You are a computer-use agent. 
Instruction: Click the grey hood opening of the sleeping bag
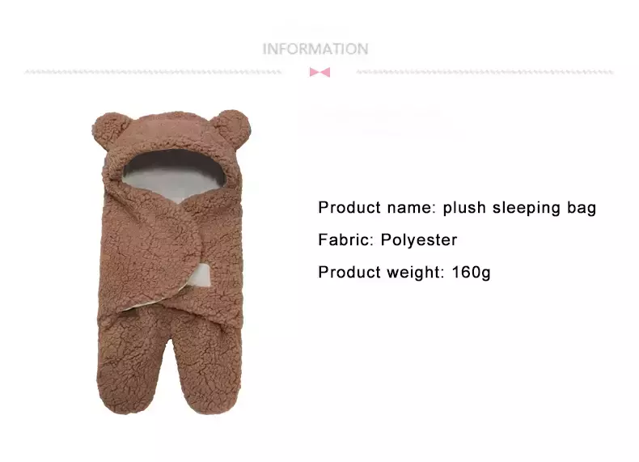click(x=175, y=176)
